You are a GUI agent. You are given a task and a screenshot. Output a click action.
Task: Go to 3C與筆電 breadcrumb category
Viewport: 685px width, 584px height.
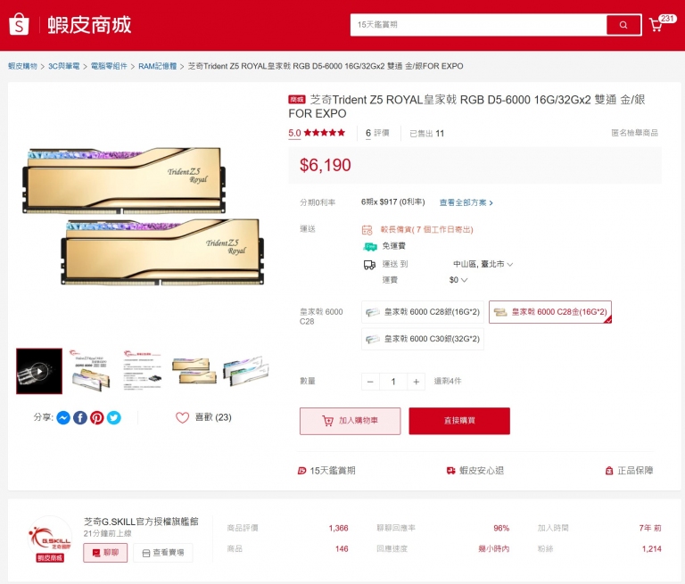[x=64, y=66]
